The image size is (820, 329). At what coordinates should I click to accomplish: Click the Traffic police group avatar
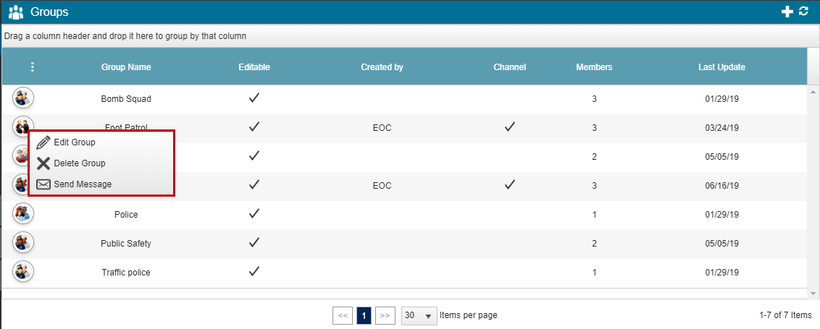(x=23, y=272)
